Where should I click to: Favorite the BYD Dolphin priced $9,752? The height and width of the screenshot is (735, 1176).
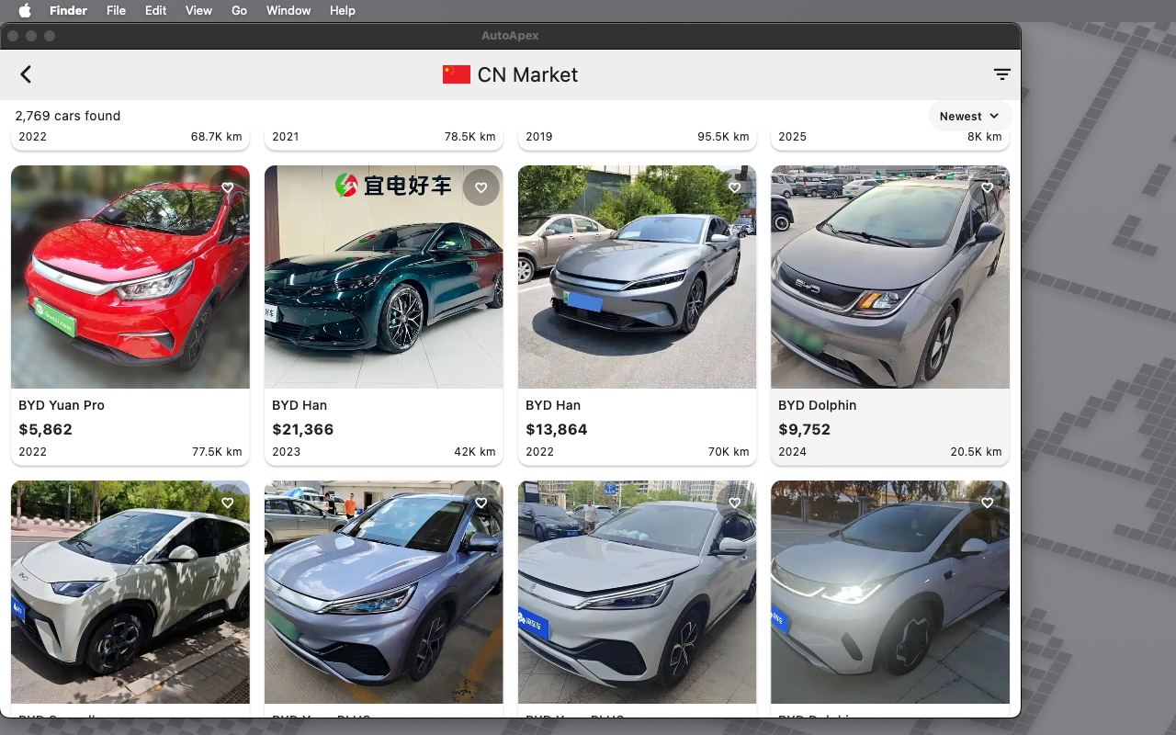988,187
